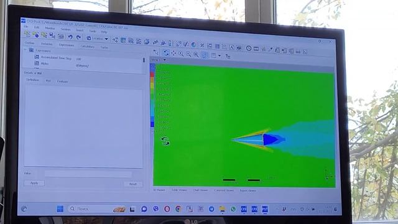
Task: Click the Value input field
Action: tap(88, 174)
